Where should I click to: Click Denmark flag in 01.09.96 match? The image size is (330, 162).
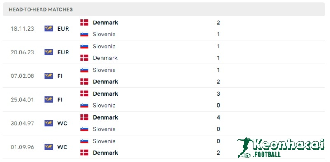85,153
